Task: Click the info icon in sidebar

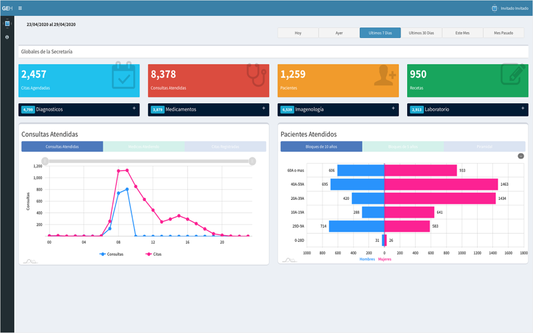Action: click(7, 37)
